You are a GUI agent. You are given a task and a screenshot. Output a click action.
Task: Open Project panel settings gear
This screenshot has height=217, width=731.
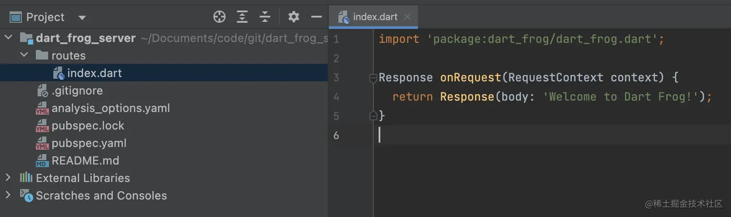(293, 17)
